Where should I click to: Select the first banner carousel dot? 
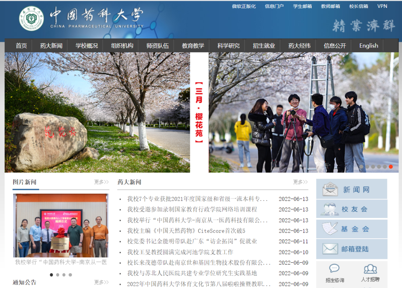361,167
